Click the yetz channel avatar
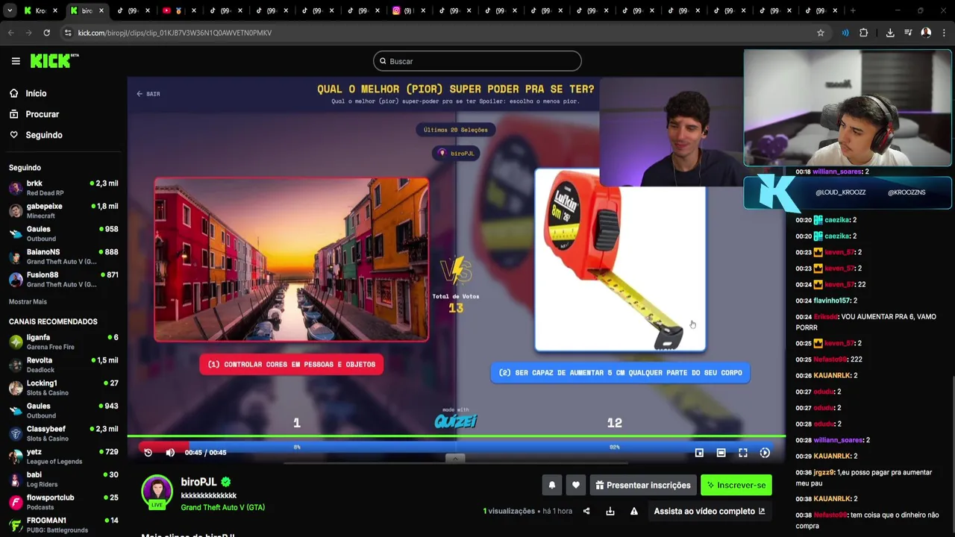The height and width of the screenshot is (537, 955). pos(16,456)
